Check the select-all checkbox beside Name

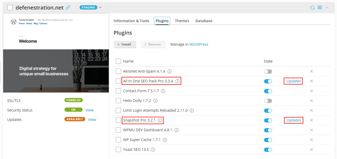tap(118, 61)
